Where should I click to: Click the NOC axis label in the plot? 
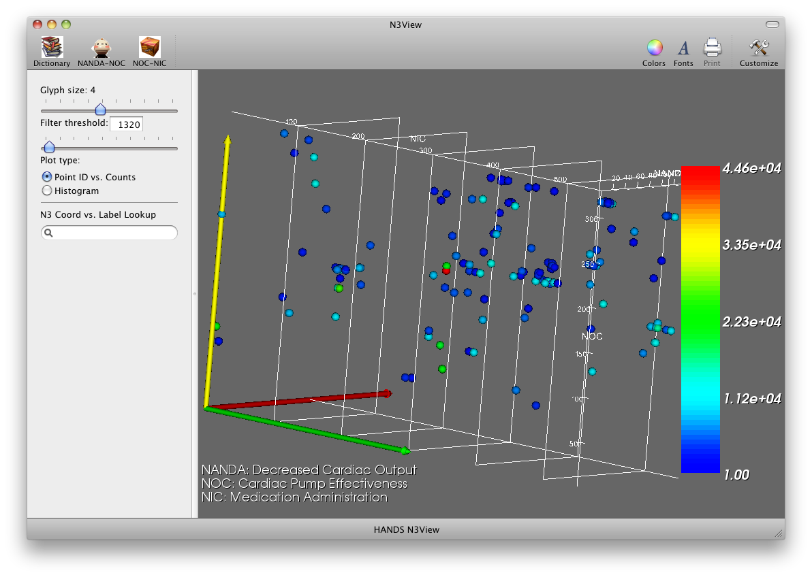592,336
